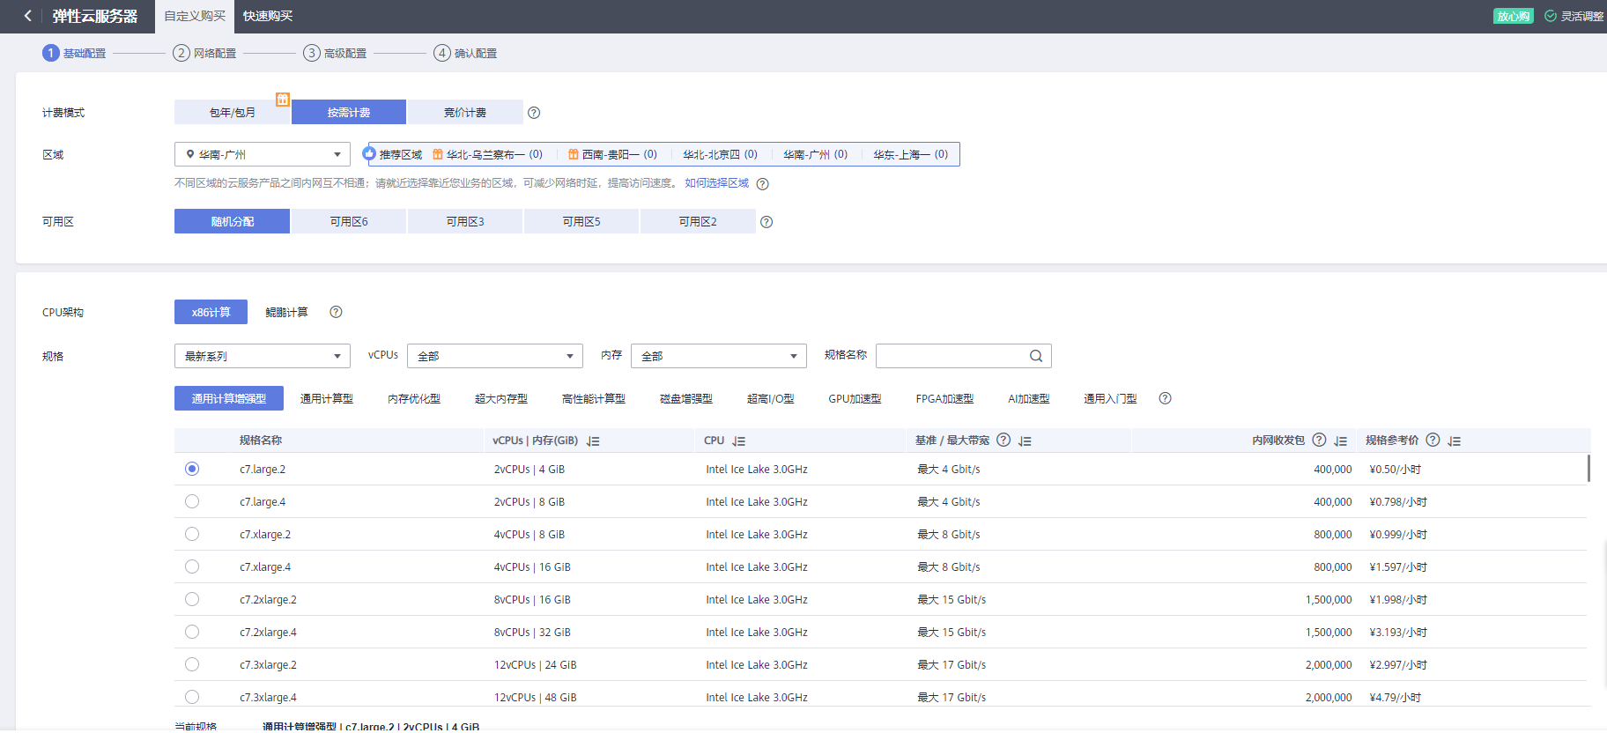Click the help icon after 如何选择区域
The image size is (1607, 733).
click(763, 184)
